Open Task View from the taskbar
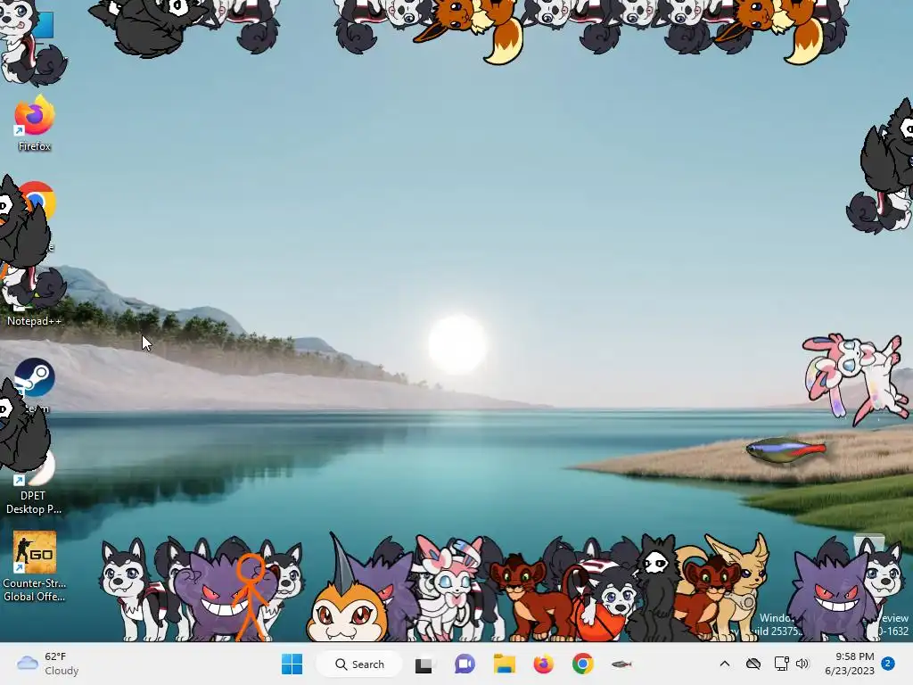 tap(424, 664)
